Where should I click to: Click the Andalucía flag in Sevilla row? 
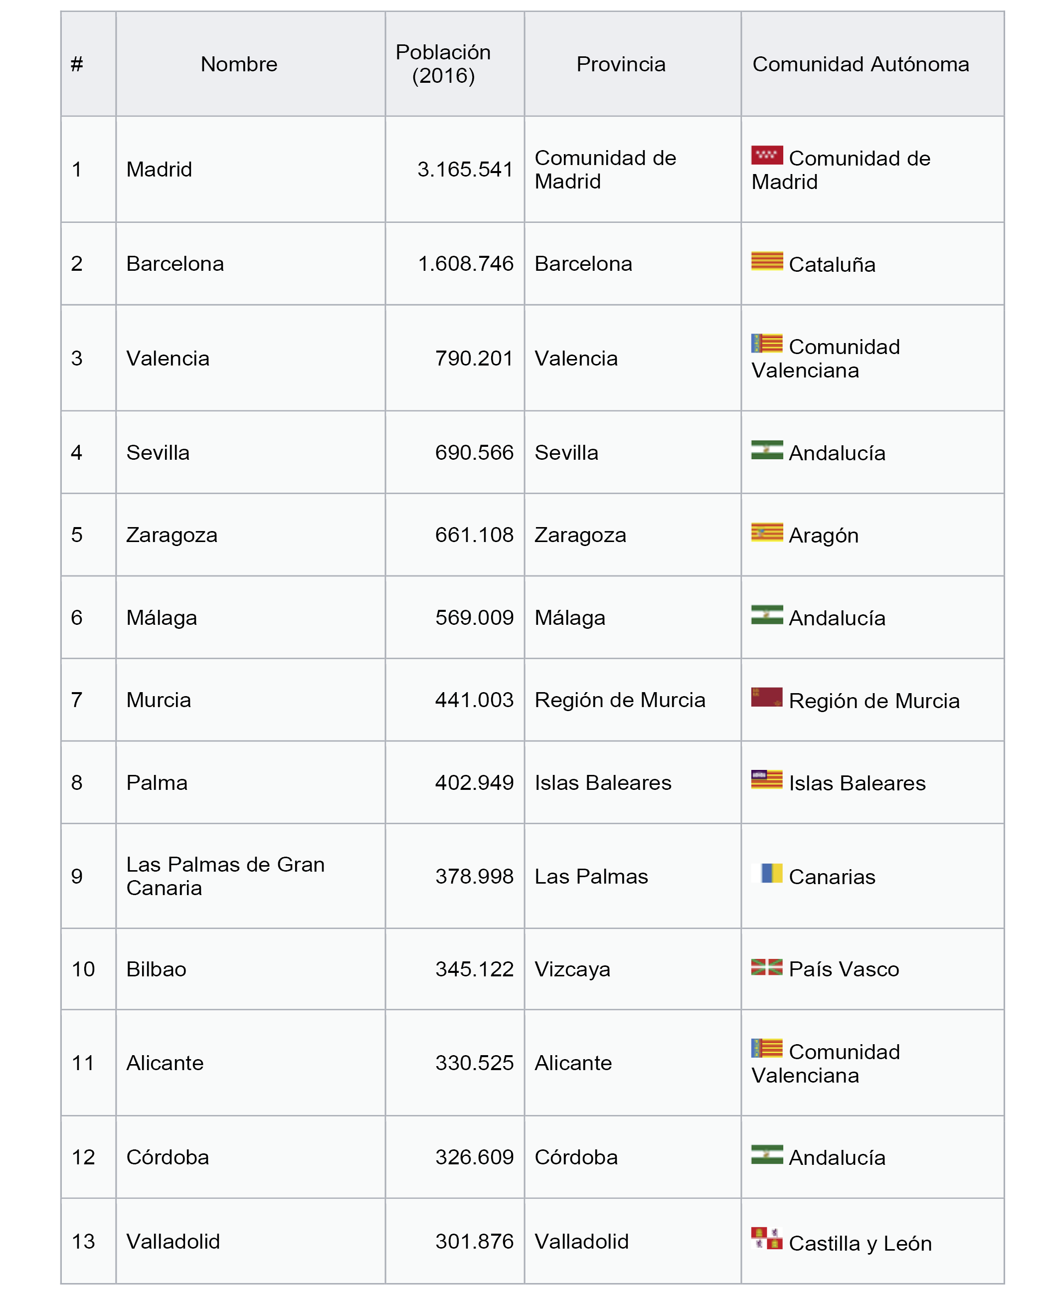pyautogui.click(x=766, y=449)
